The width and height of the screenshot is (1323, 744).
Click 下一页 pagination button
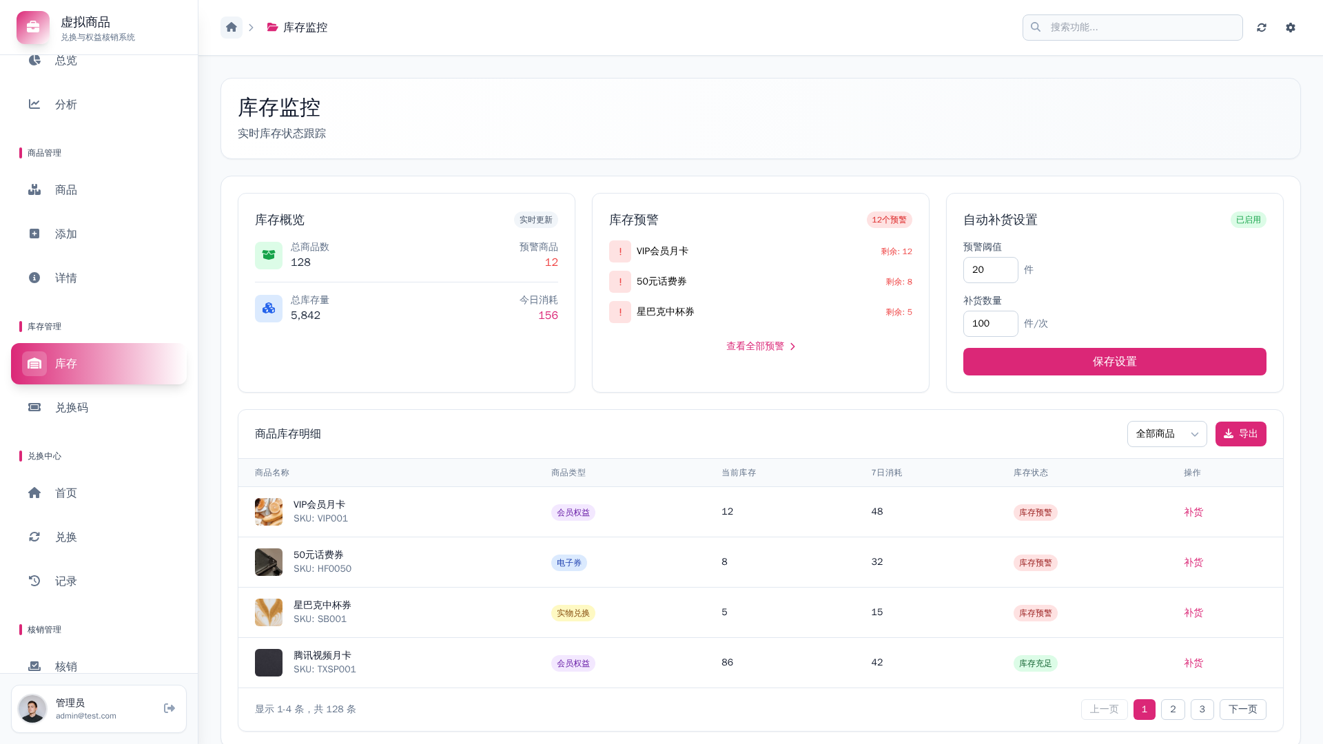pyautogui.click(x=1242, y=710)
